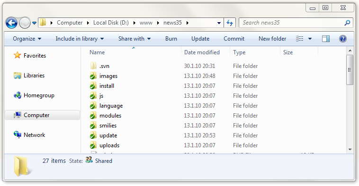
Task: Open recent pages dropdown beside Forward button
Action: click(x=35, y=23)
